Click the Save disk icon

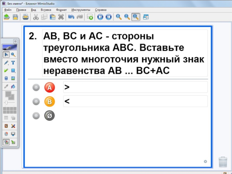pyautogui.click(x=15, y=17)
